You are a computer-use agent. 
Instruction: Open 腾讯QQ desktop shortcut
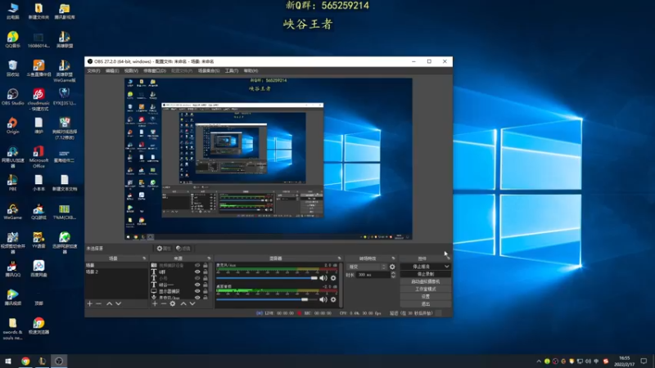point(12,269)
